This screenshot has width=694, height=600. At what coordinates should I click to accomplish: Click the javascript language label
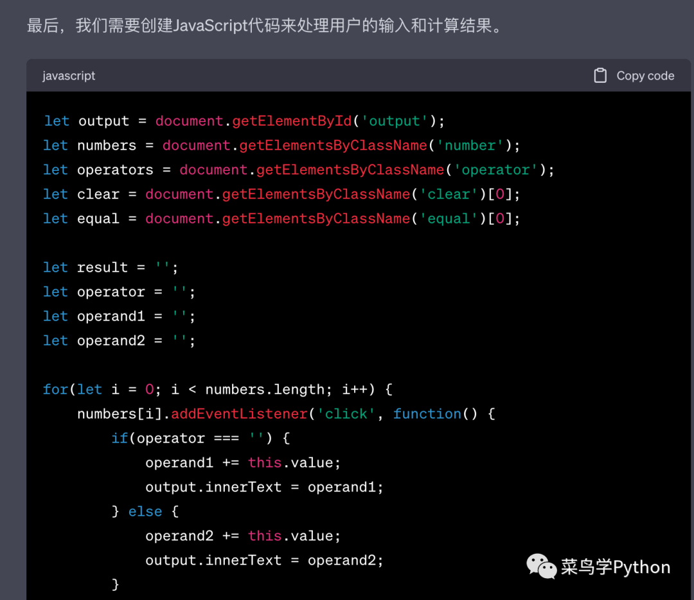[x=69, y=76]
